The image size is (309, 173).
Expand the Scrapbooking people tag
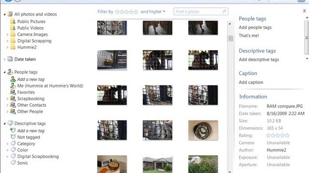[8, 99]
